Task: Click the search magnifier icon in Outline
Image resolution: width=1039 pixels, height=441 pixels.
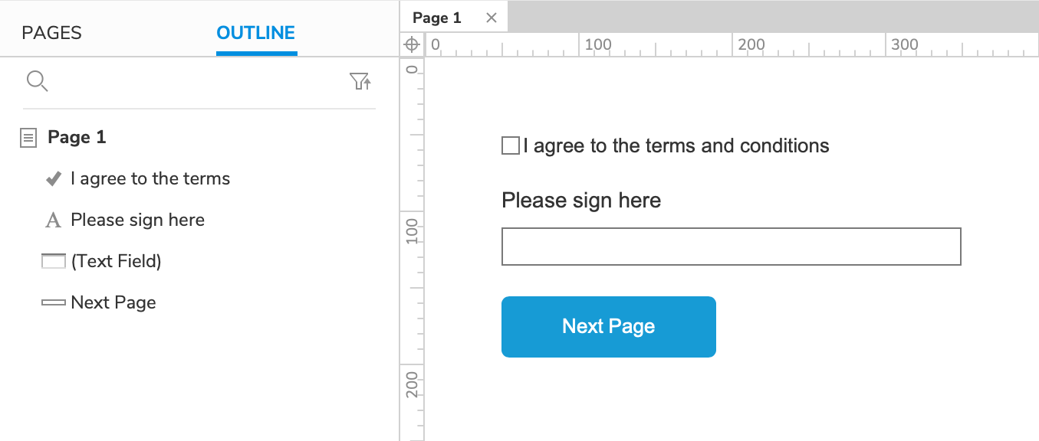Action: click(x=37, y=81)
